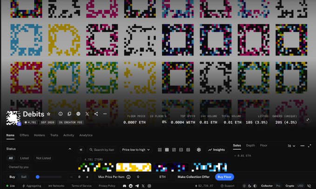Open the collection info icon
Image resolution: width=316 pixels, height=189 pixels.
pos(61,114)
